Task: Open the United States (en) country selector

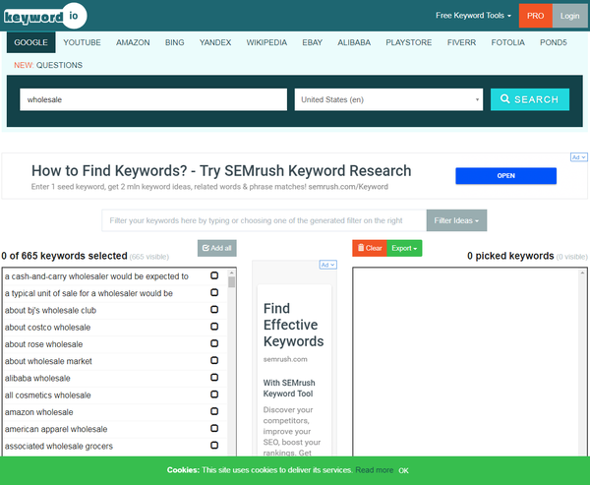Action: 388,99
